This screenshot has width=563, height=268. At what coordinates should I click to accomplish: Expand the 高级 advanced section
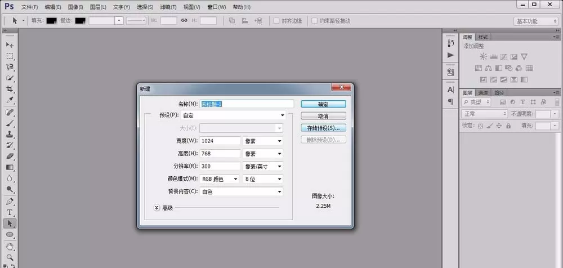(157, 208)
